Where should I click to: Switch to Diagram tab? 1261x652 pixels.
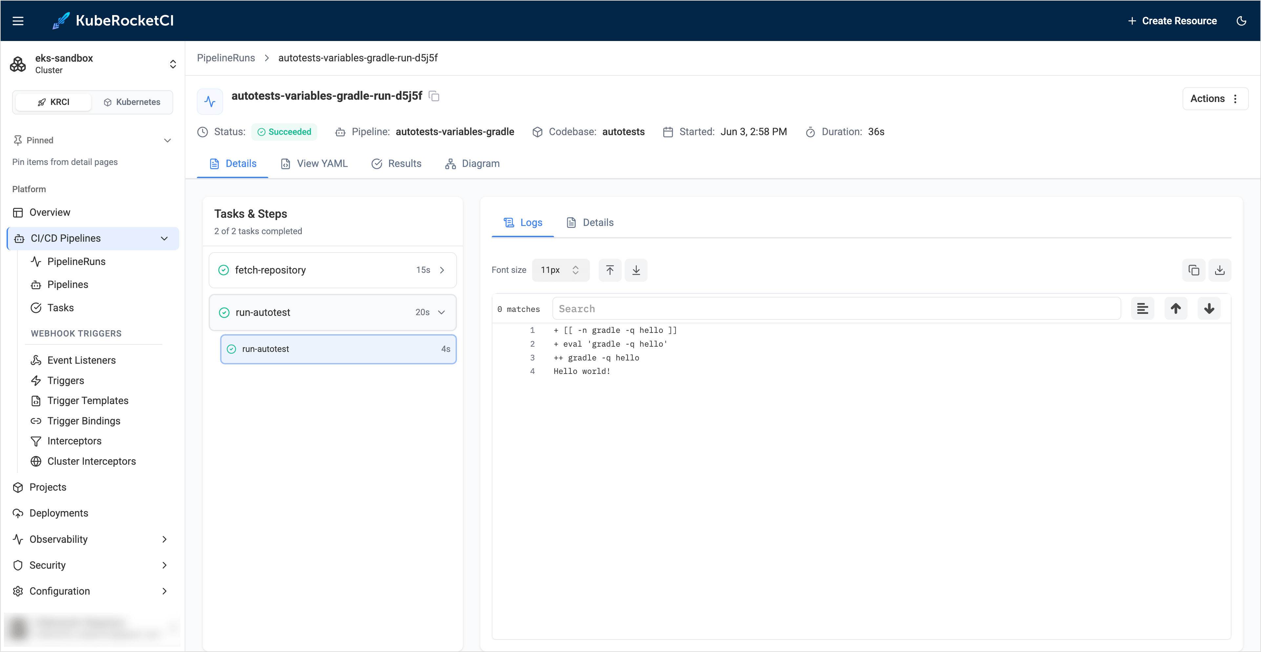tap(472, 163)
